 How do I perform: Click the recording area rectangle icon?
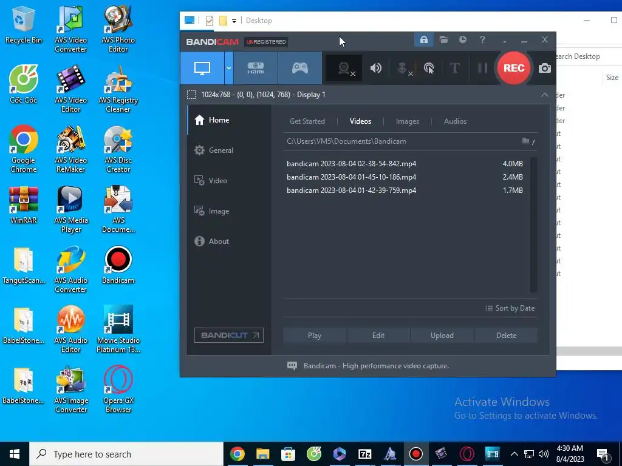click(191, 95)
